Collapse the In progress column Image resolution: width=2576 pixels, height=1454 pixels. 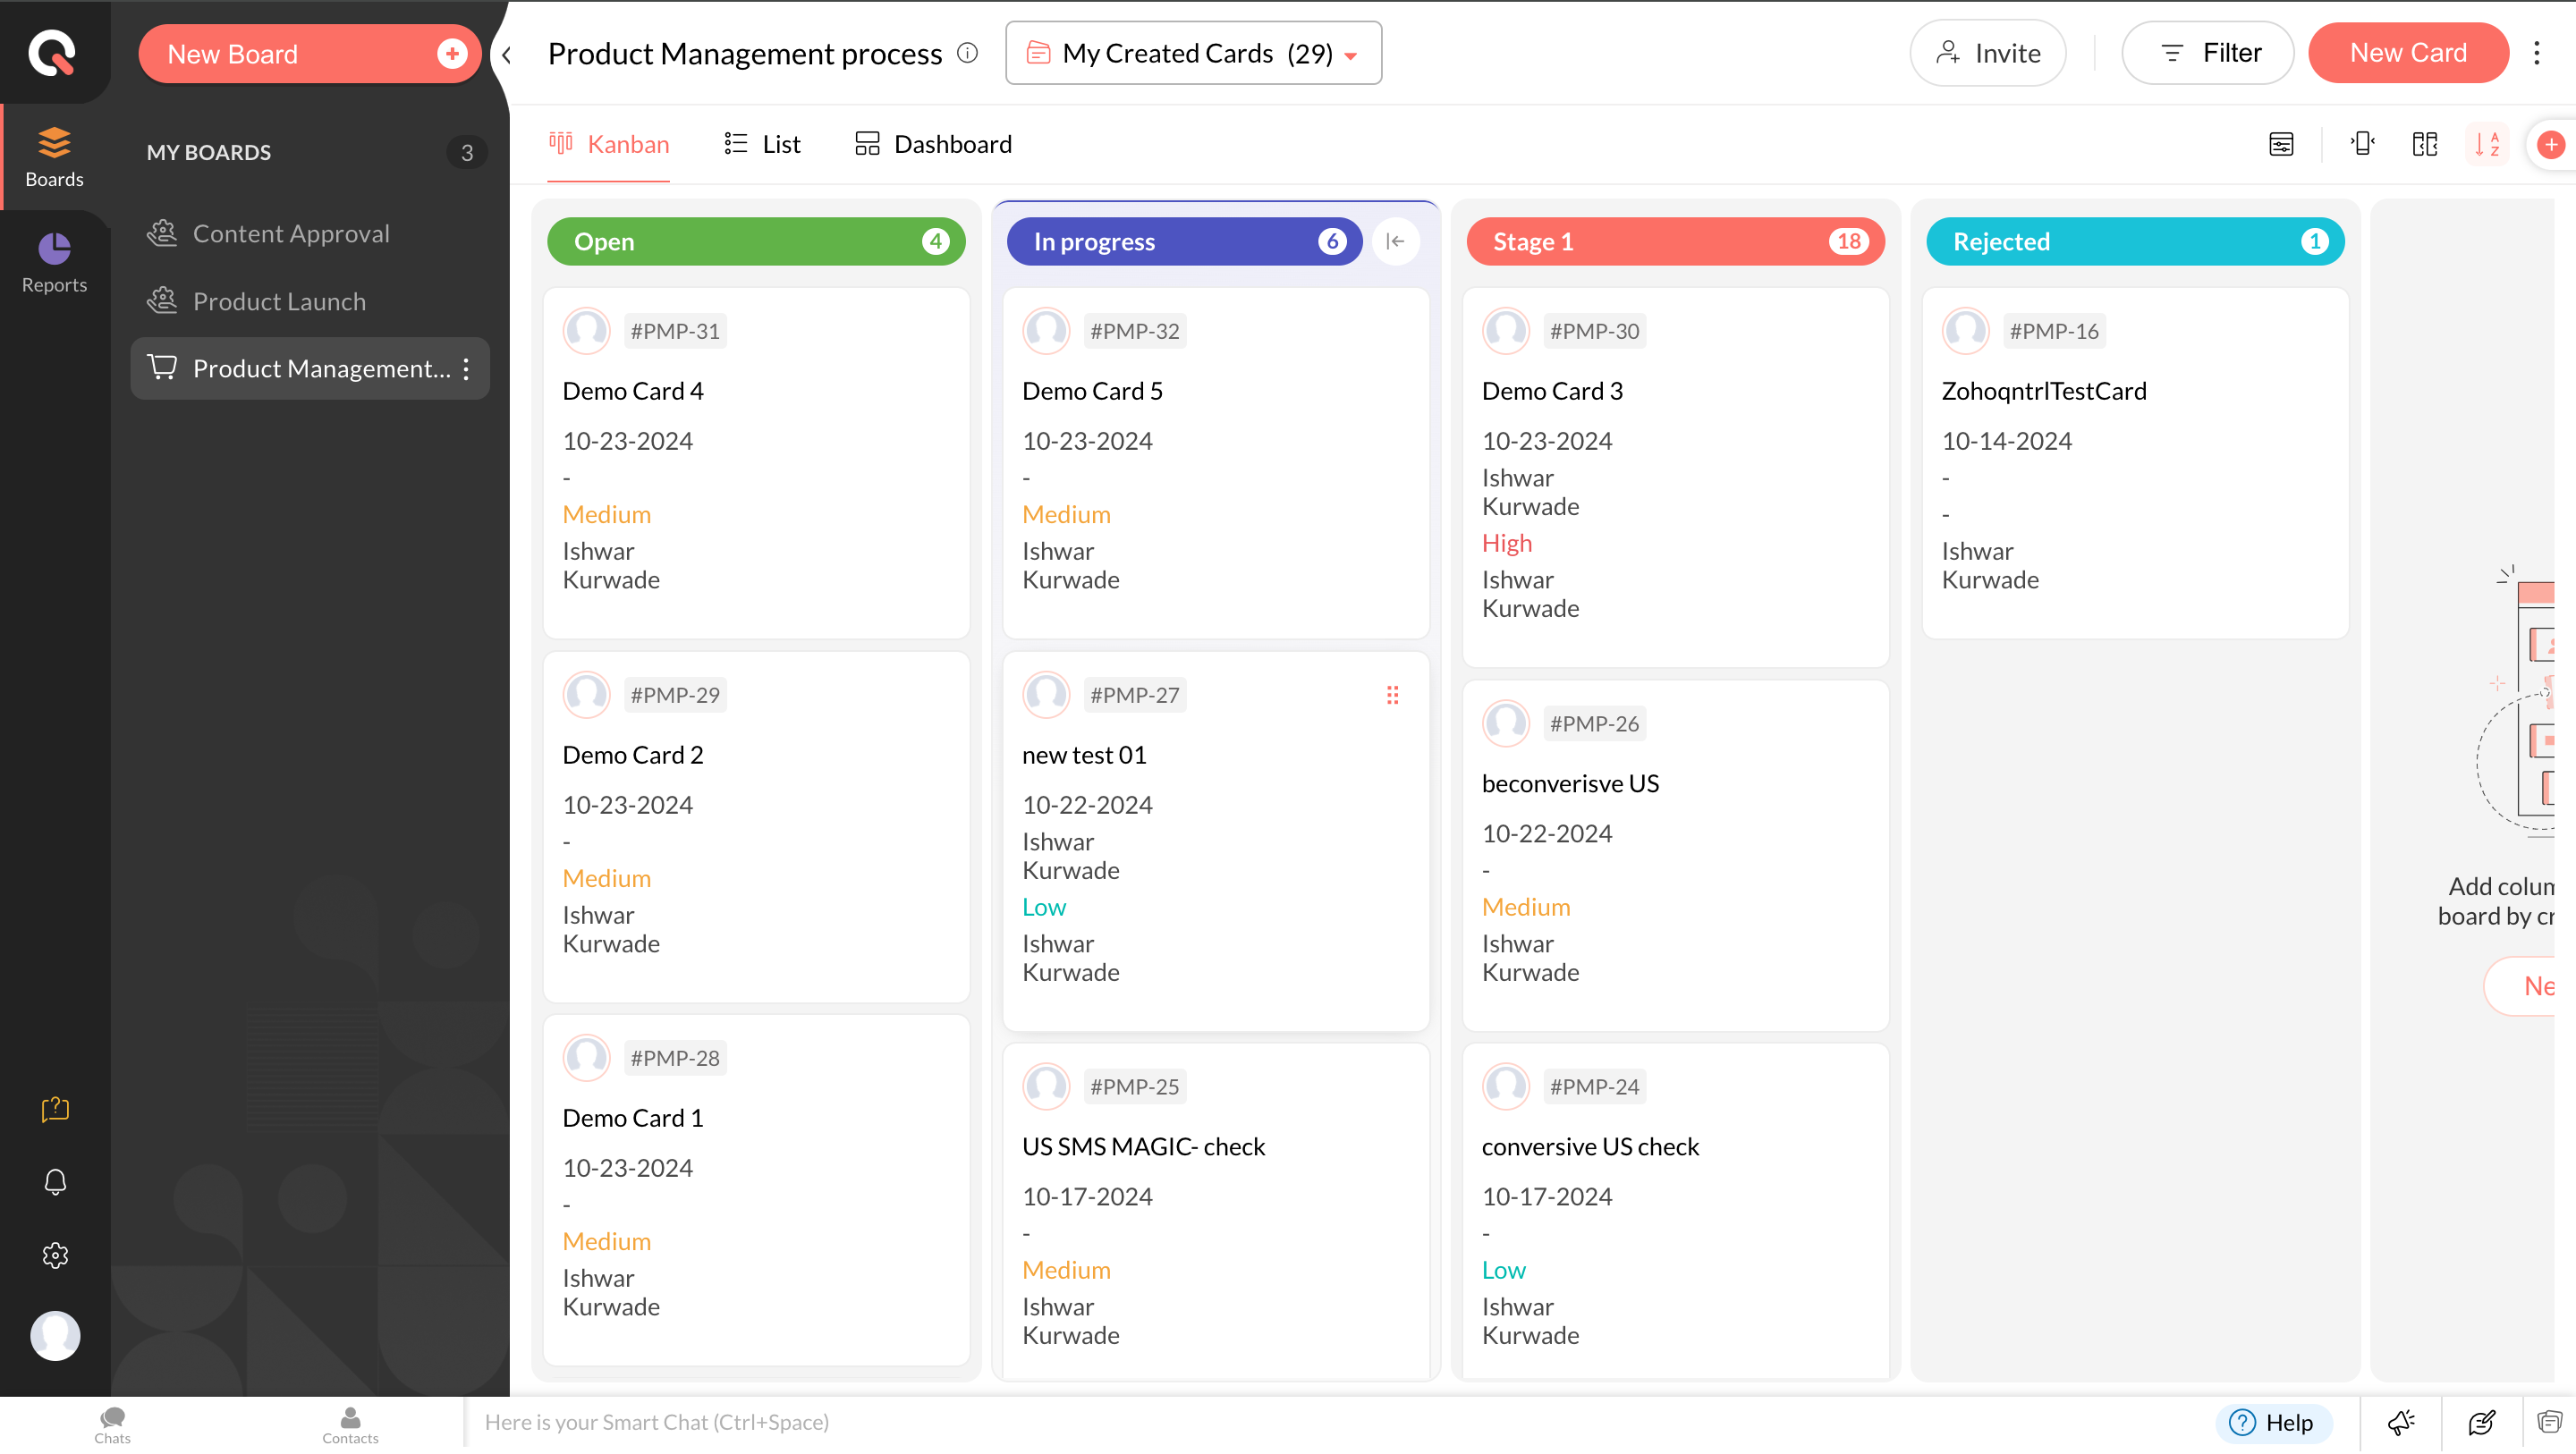coord(1396,241)
